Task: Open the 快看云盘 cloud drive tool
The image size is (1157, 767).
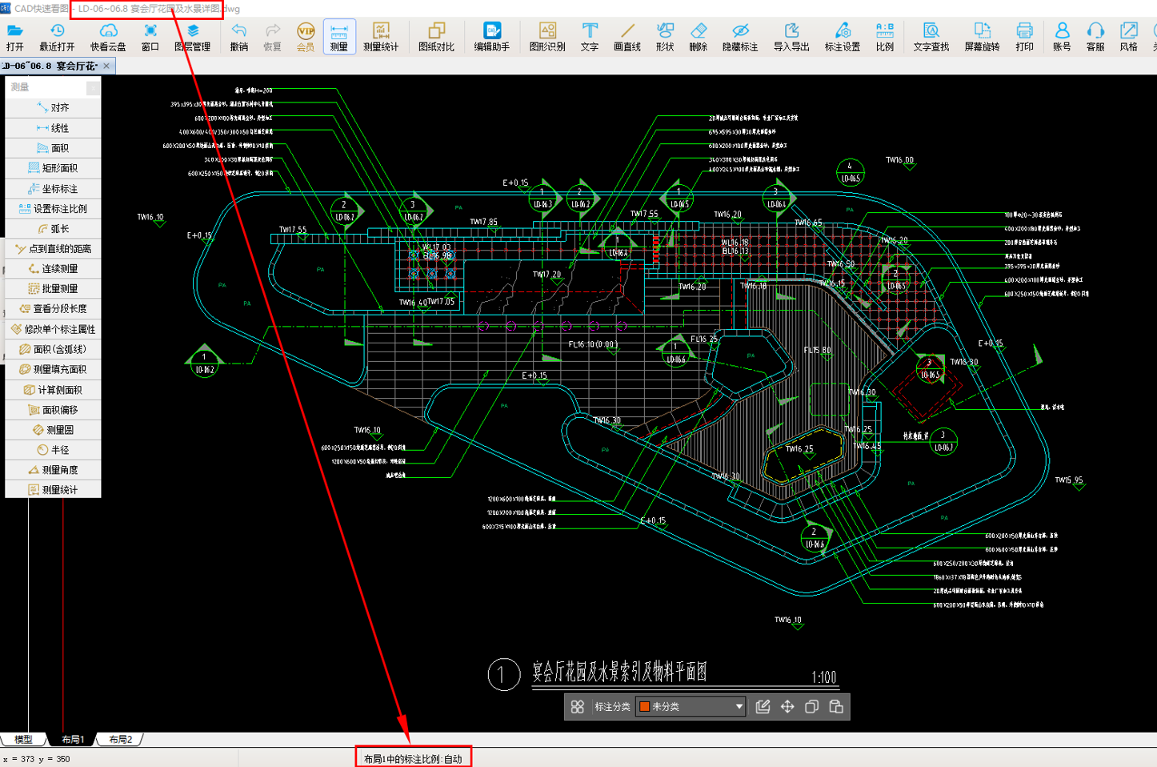Action: click(107, 37)
